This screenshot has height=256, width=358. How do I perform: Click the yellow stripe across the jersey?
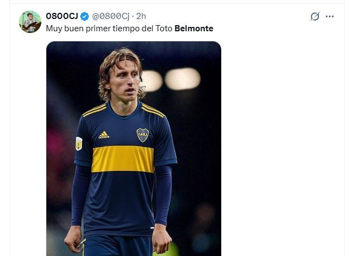(123, 159)
